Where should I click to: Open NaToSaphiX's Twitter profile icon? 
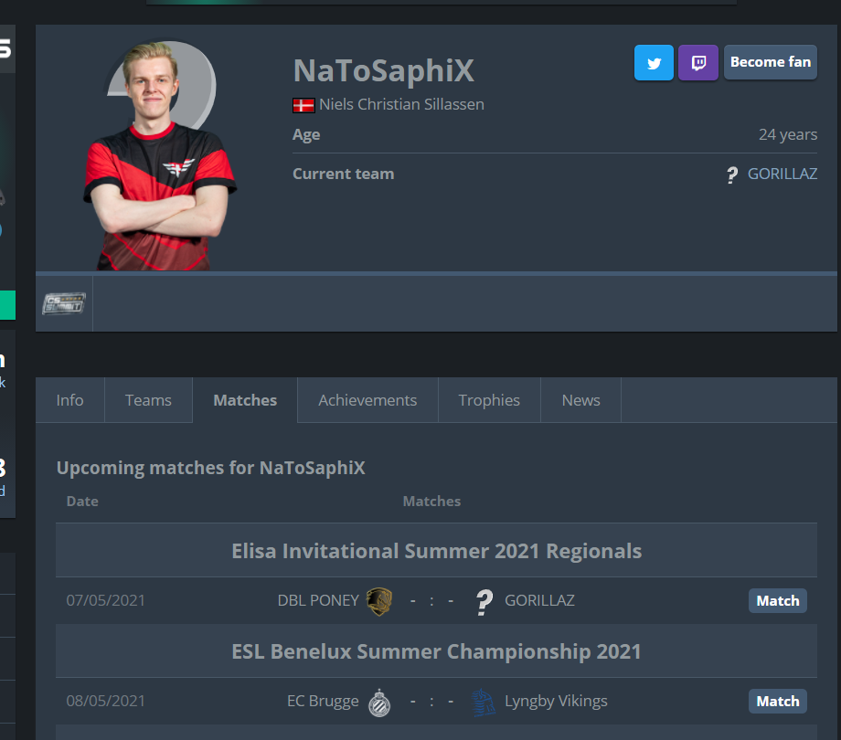click(654, 63)
